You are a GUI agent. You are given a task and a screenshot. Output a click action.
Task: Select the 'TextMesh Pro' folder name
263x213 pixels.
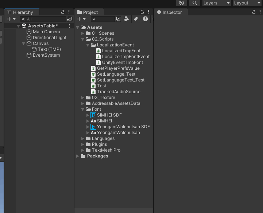[106, 150]
